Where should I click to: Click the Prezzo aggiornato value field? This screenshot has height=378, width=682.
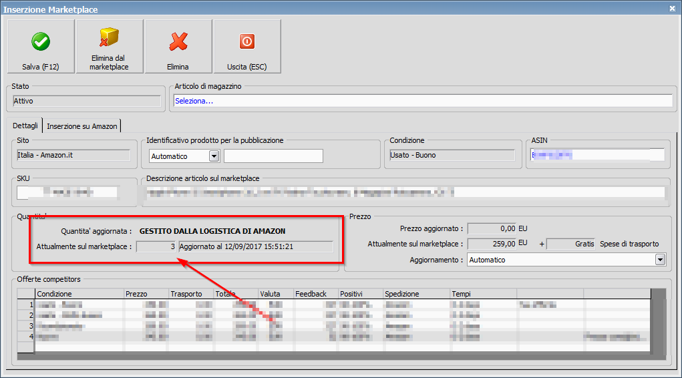492,229
